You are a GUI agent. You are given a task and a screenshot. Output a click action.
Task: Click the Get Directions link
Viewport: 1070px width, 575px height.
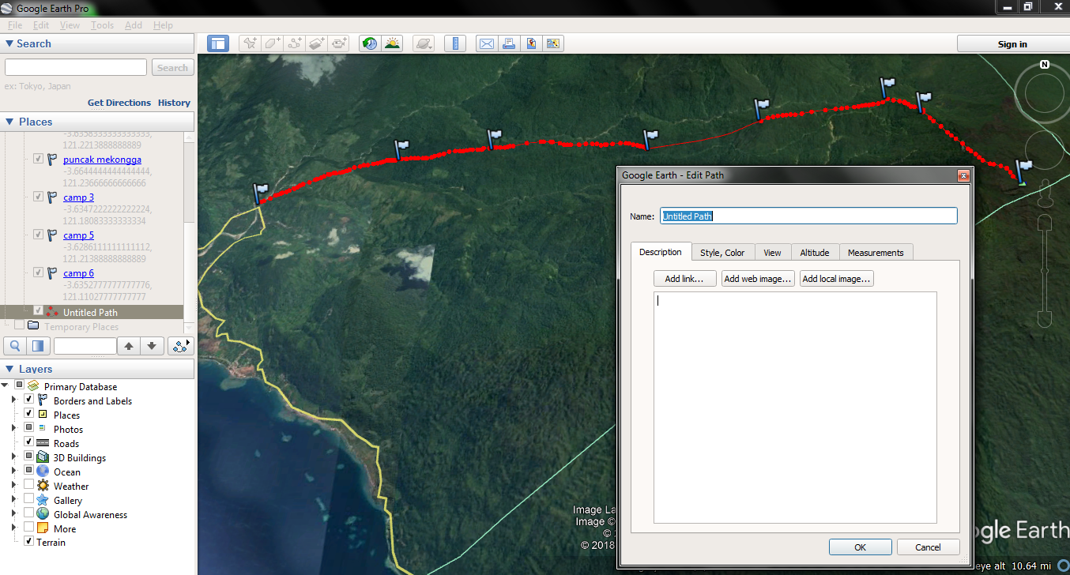click(119, 103)
